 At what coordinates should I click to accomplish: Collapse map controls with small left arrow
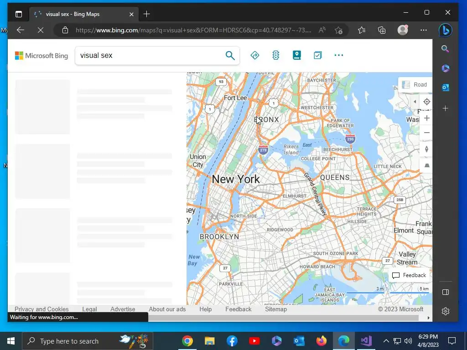pyautogui.click(x=415, y=102)
